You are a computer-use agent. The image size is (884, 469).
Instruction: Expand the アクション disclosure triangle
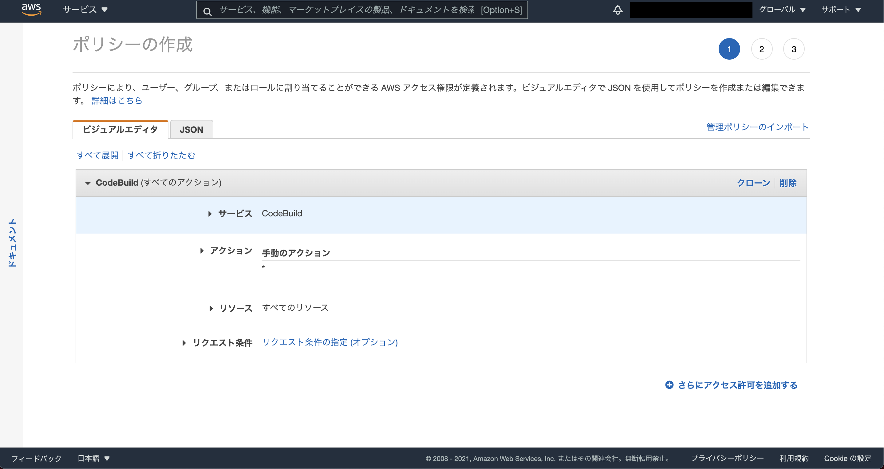click(202, 250)
